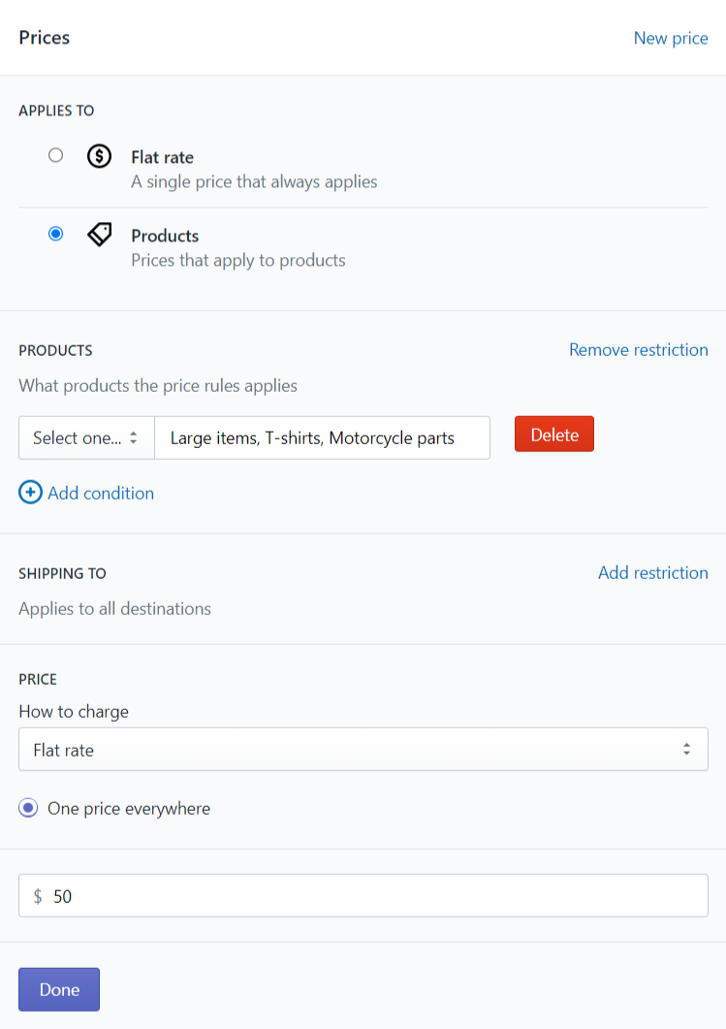This screenshot has height=1029, width=726.
Task: Toggle One price everywhere radio option
Action: coord(28,808)
